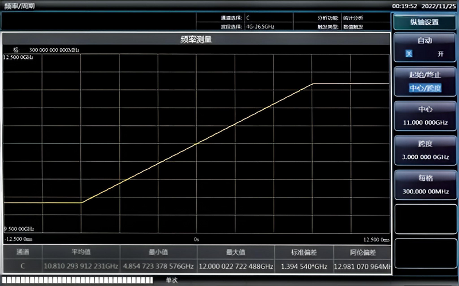Select 起始/终止 axis mode
This screenshot has width=459, height=286.
click(425, 75)
